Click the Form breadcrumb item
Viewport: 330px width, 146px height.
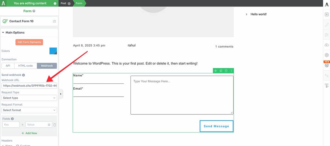click(x=79, y=3)
